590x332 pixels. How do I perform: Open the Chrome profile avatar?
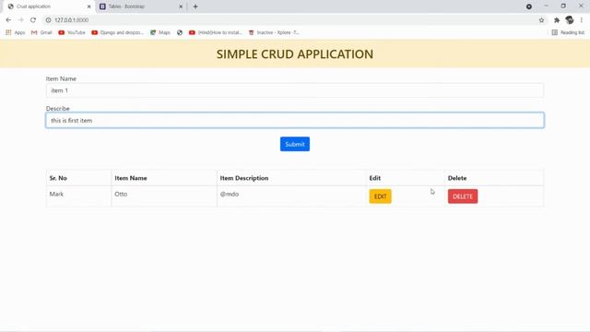(x=570, y=20)
